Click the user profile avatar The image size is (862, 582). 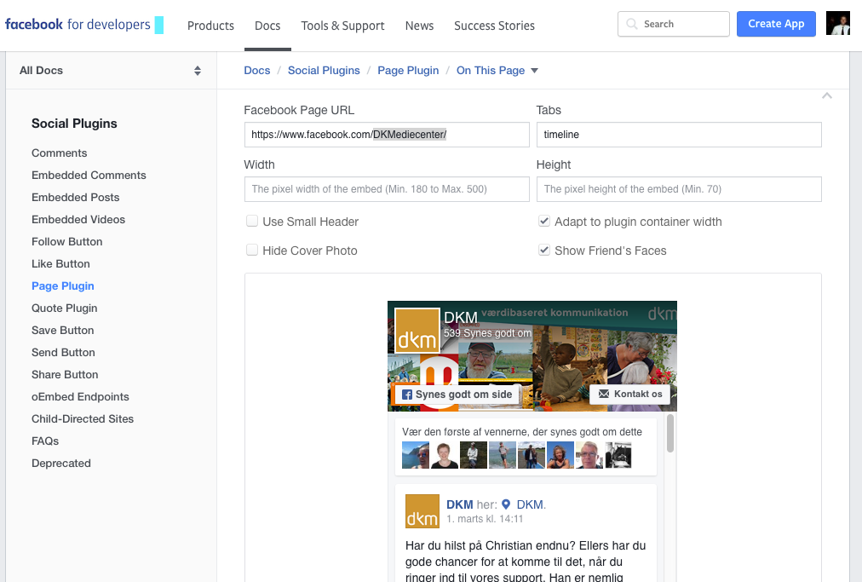[838, 24]
